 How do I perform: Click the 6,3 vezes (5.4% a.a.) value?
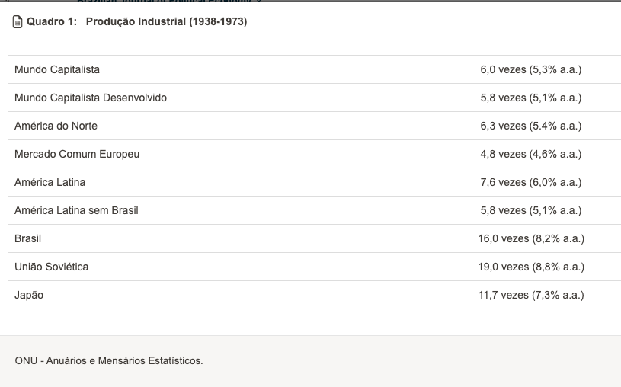tap(530, 126)
